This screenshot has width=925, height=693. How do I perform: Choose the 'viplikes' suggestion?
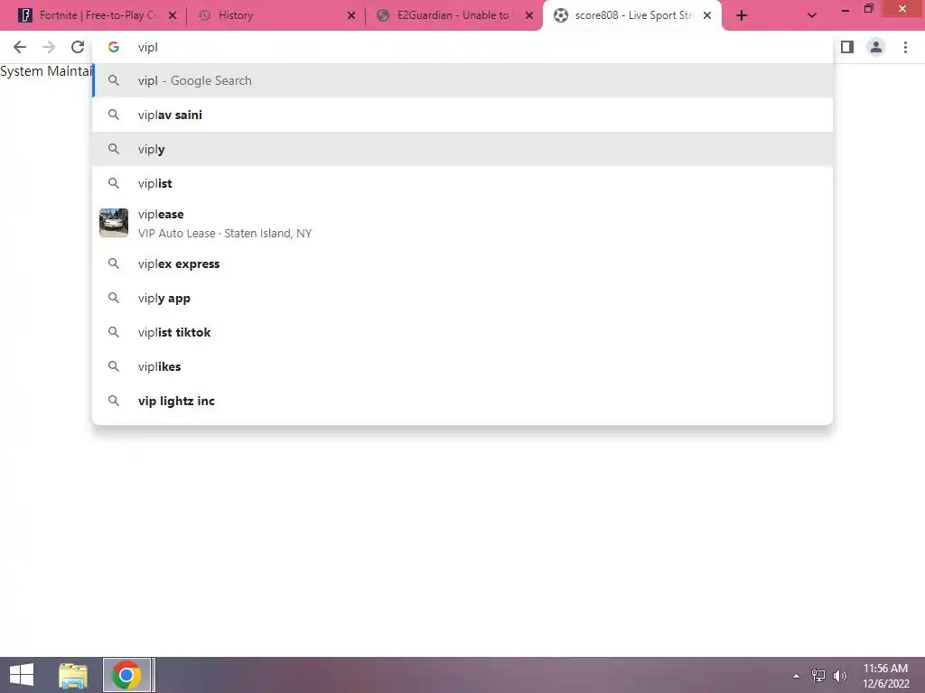click(x=462, y=366)
